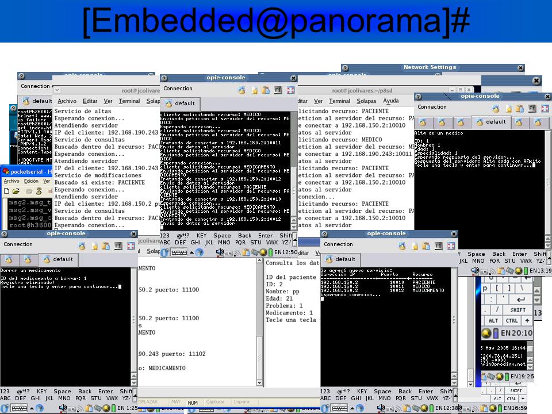
Task: Click scroll-down arrow of 'Borrar un medicamento' console
Action: 134,383
